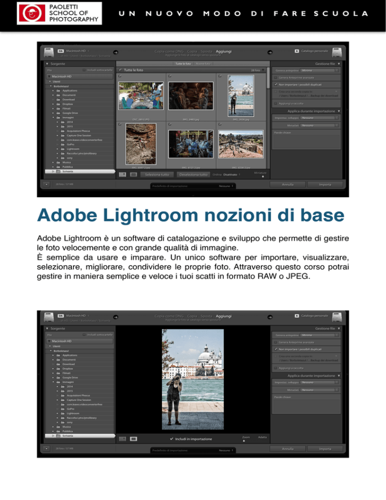Toggle 'Non importare i possibili duplicati' in the top dialog
Image resolution: width=386 pixels, height=500 pixels.
click(x=276, y=85)
